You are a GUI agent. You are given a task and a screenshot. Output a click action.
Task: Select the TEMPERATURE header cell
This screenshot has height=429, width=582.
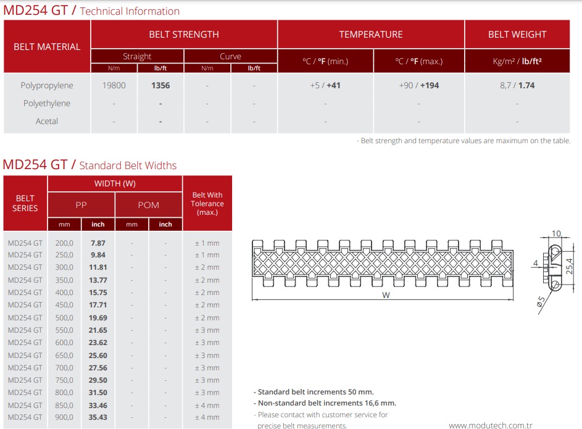point(371,35)
